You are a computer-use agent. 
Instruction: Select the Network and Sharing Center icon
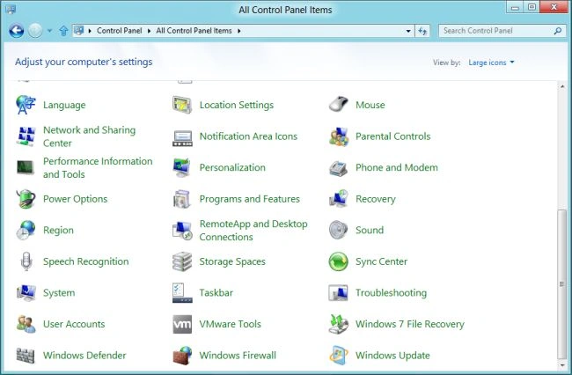[26, 136]
